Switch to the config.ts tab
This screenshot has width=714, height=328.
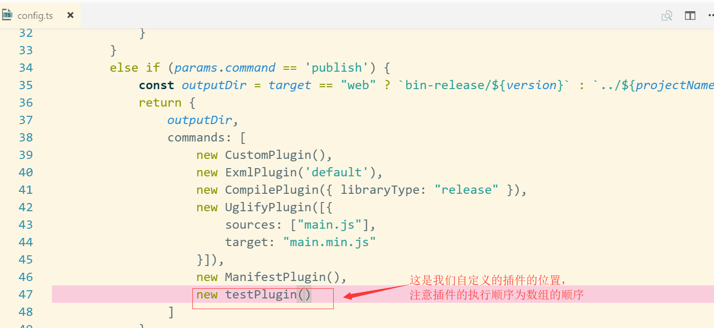click(x=35, y=16)
